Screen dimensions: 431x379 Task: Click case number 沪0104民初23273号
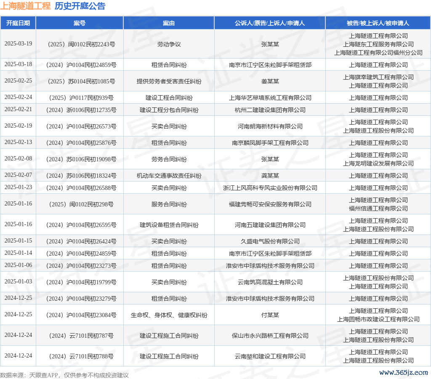click(81, 266)
